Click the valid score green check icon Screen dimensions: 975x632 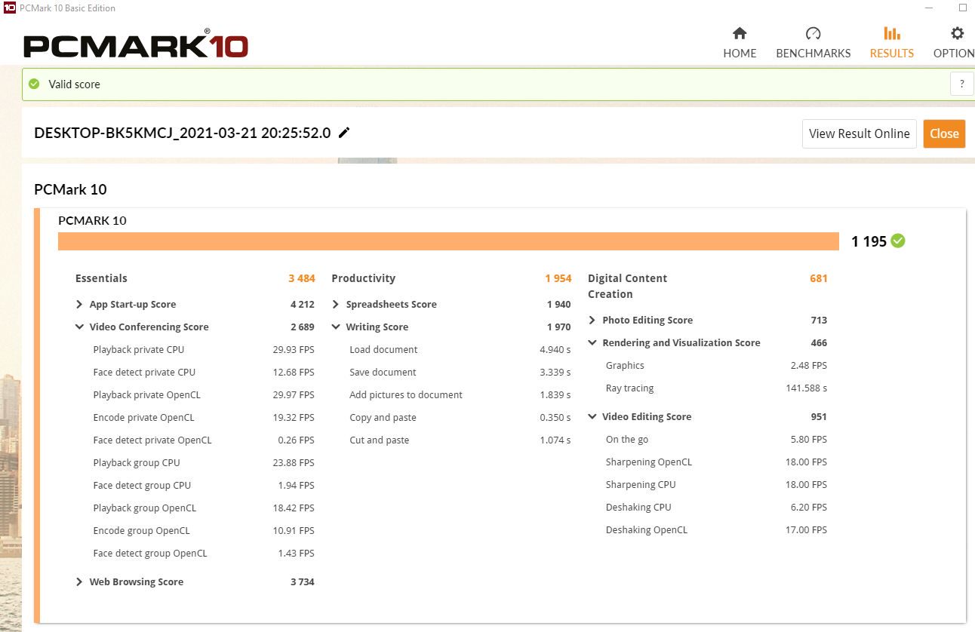[x=34, y=84]
